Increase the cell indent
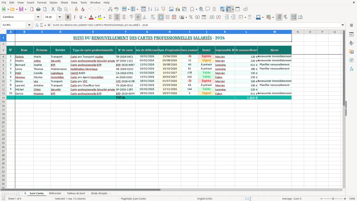Screen dimensions: 357x201 [227, 17]
